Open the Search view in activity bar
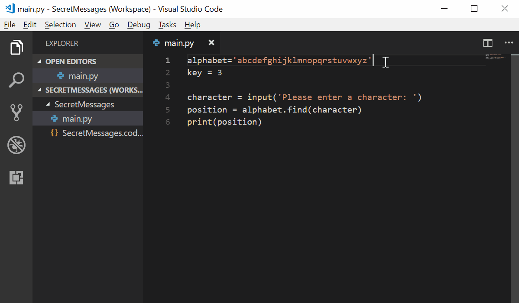This screenshot has height=303, width=519. click(x=16, y=80)
